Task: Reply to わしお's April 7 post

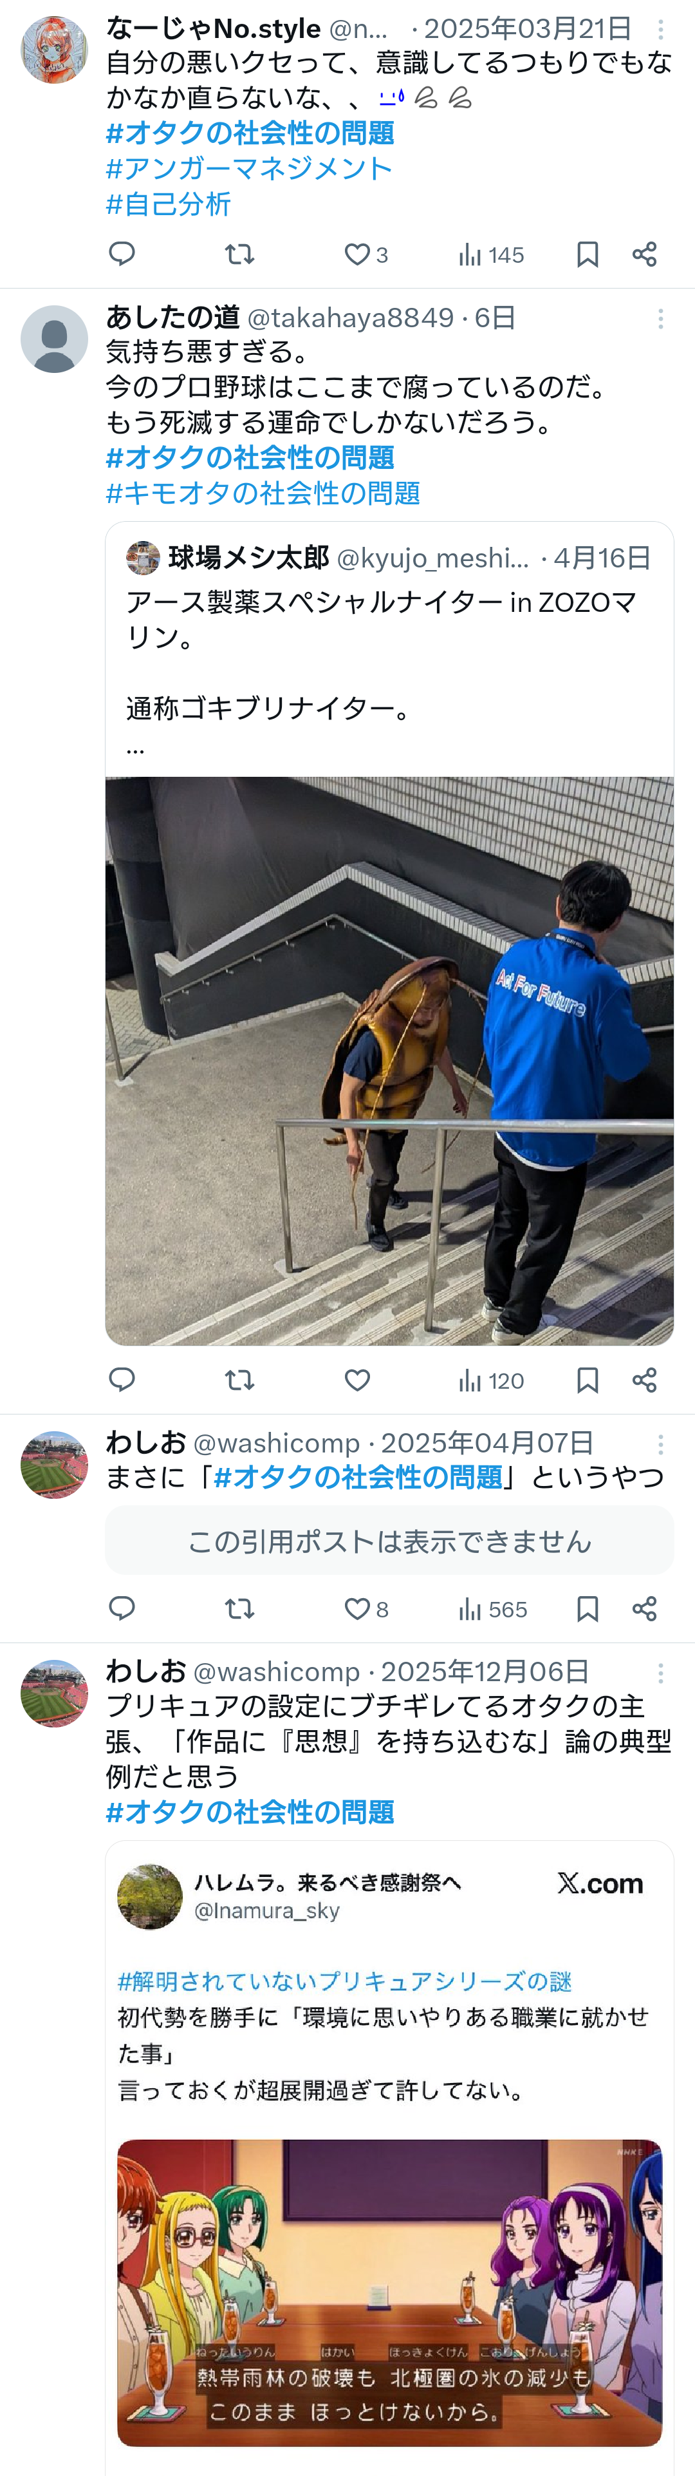Action: point(122,1608)
